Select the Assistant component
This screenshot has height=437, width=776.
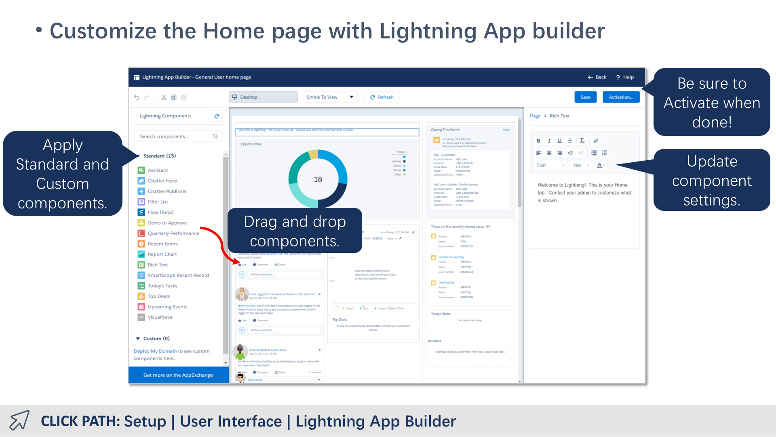click(153, 170)
